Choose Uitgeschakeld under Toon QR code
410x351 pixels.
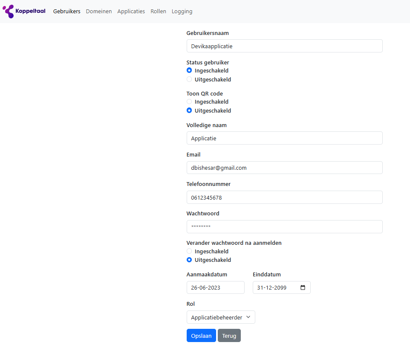189,110
